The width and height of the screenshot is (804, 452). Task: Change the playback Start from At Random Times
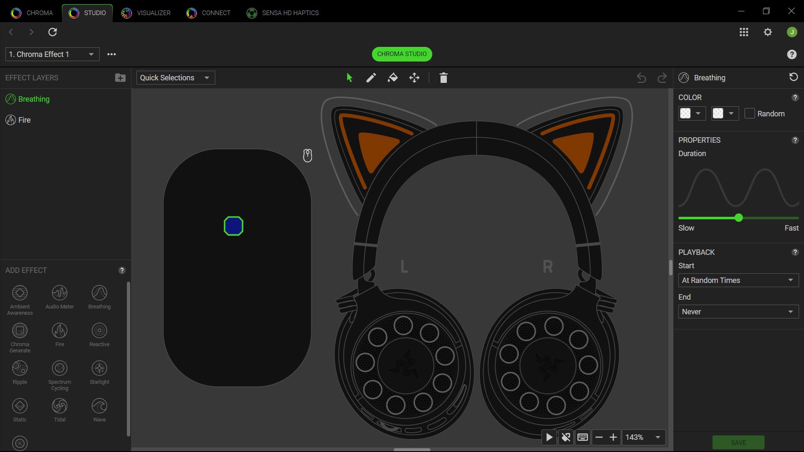pyautogui.click(x=738, y=280)
